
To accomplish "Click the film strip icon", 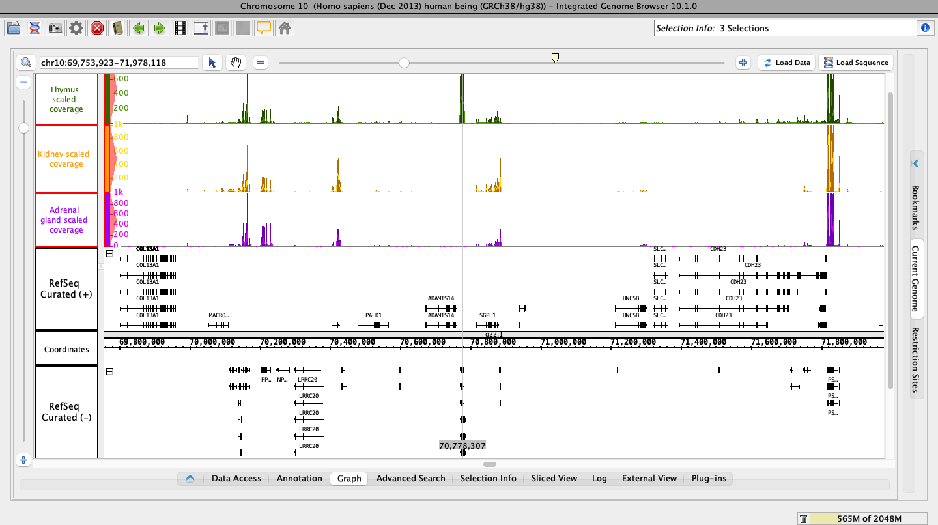I will click(x=180, y=28).
